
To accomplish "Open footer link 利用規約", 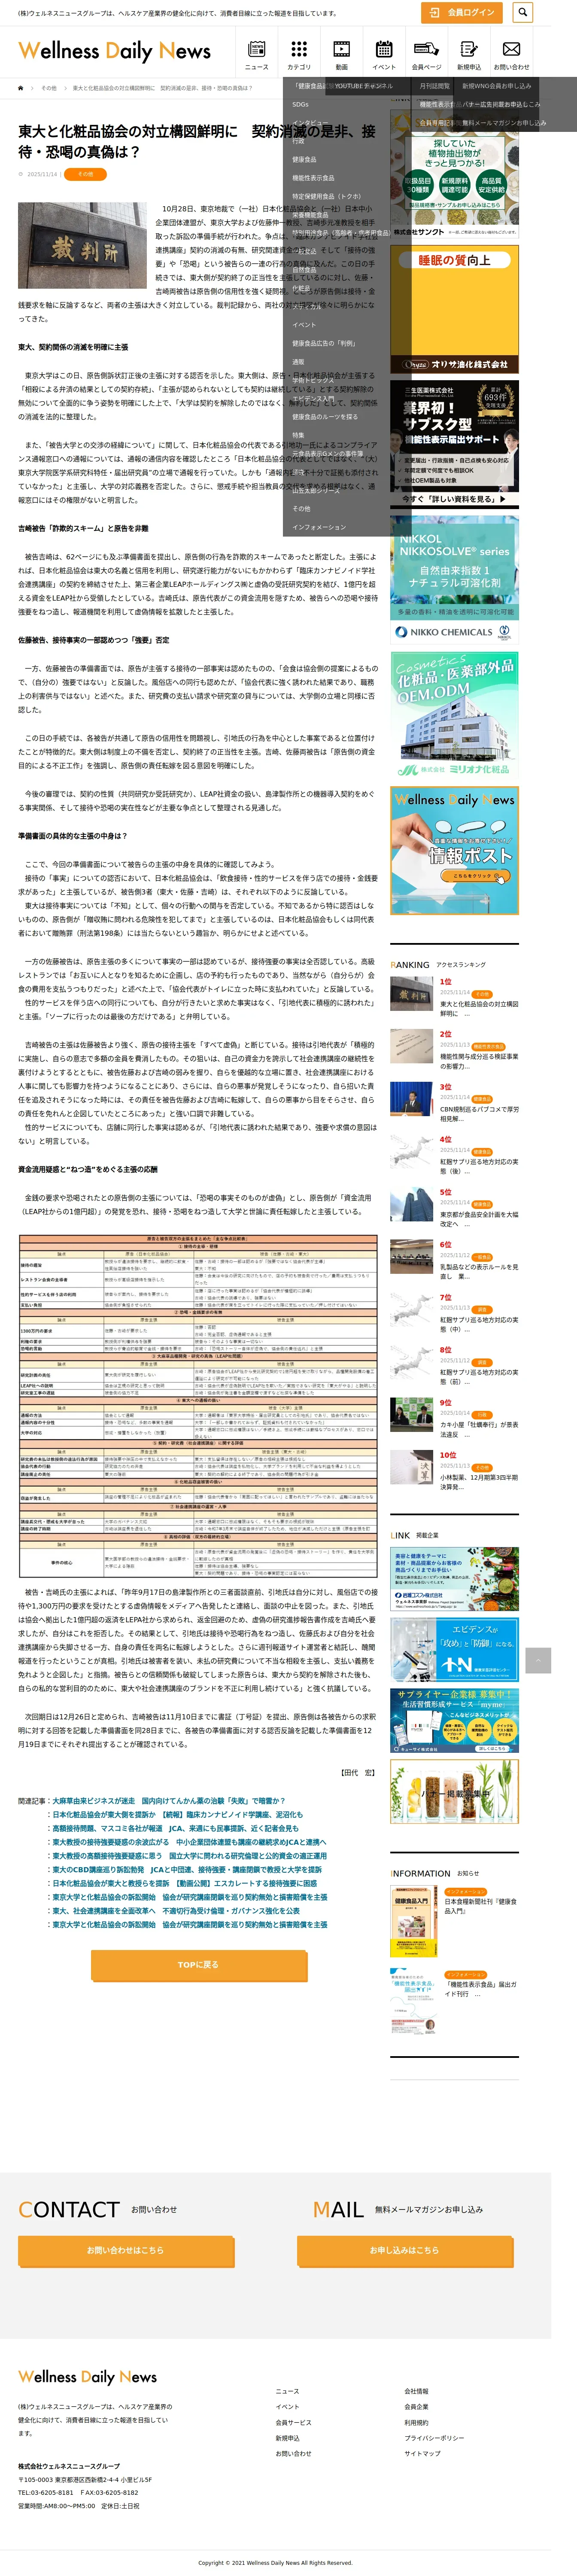I will pos(416,2422).
